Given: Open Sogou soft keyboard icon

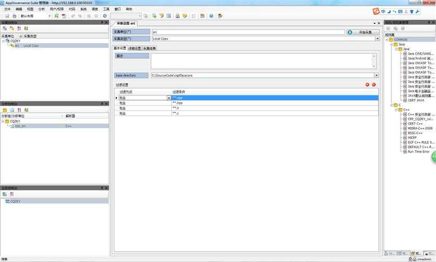Looking at the screenshot, I should pos(400,11).
